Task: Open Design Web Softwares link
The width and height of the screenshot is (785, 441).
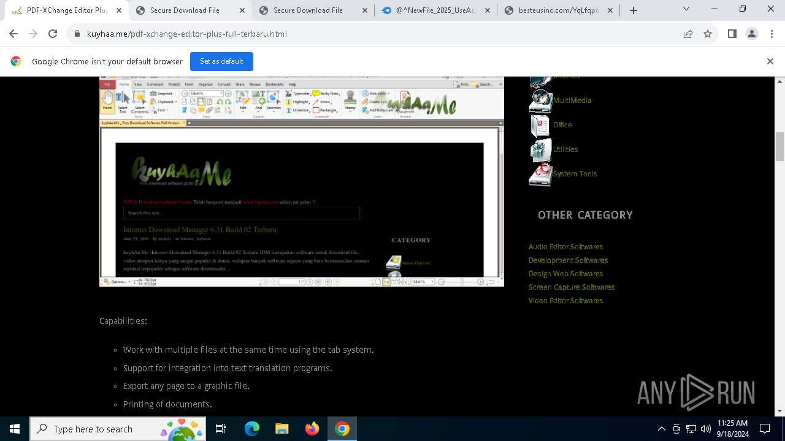Action: [x=565, y=274]
